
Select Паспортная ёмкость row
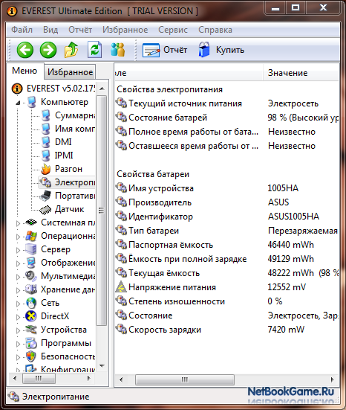pyautogui.click(x=226, y=245)
